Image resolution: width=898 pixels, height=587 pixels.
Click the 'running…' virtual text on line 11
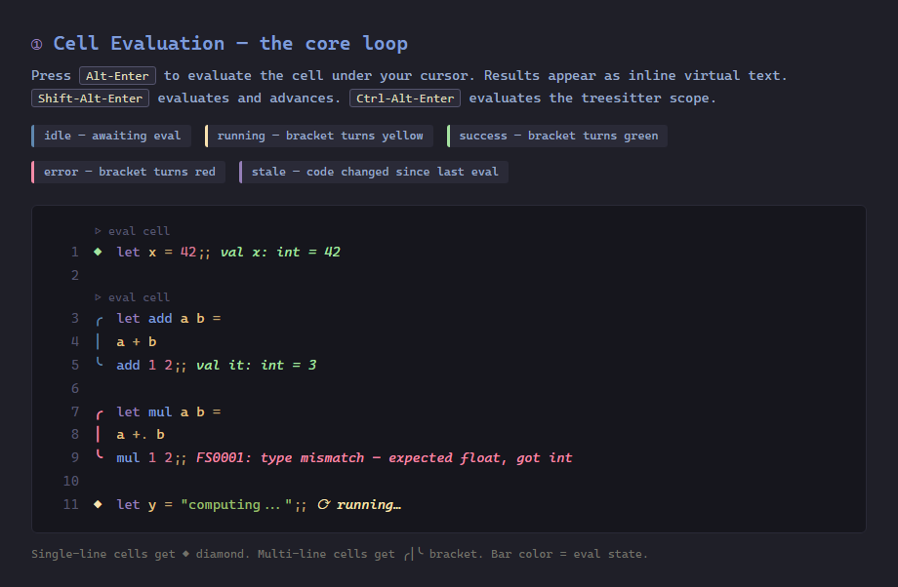pyautogui.click(x=369, y=504)
